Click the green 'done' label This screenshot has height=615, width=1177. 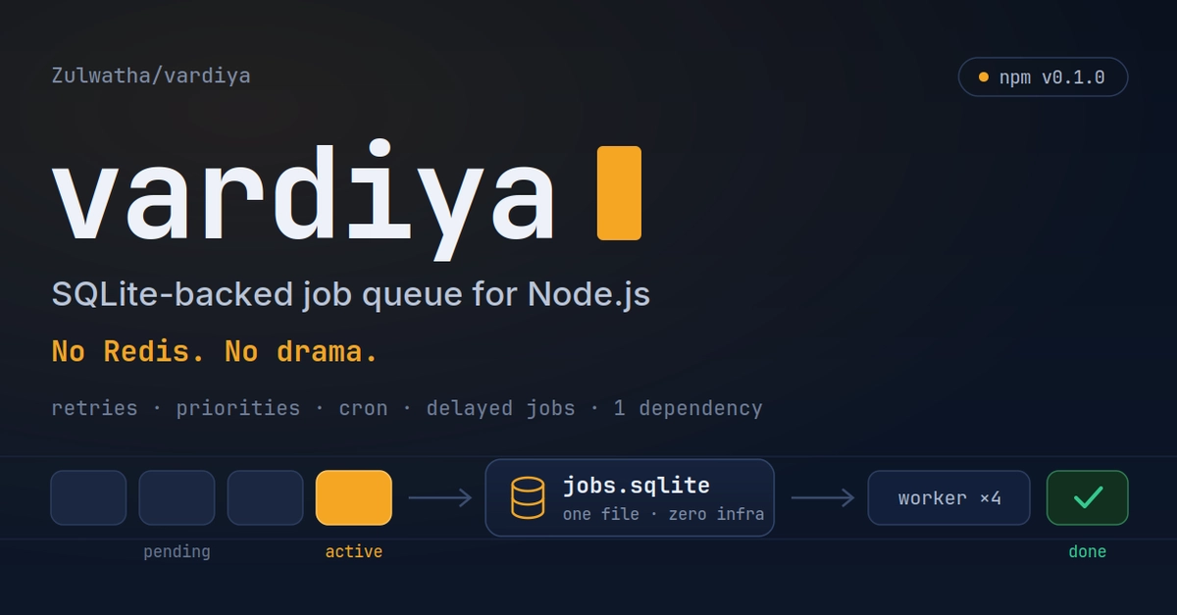pyautogui.click(x=1088, y=551)
